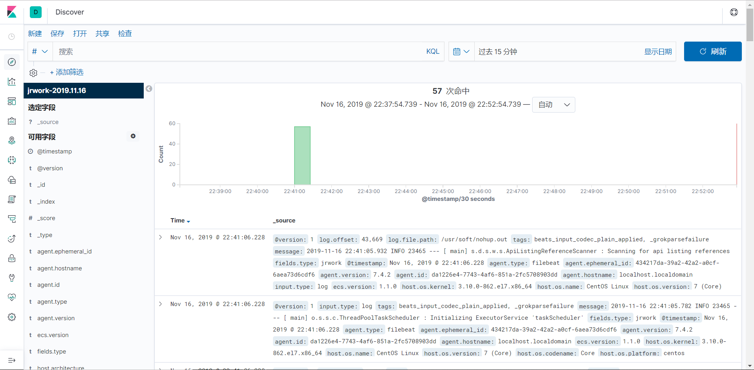This screenshot has height=370, width=754.
Task: Select agent.id field in list
Action: click(x=48, y=285)
